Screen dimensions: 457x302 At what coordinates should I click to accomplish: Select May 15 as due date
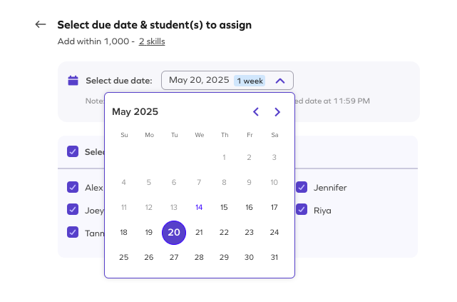[224, 207]
